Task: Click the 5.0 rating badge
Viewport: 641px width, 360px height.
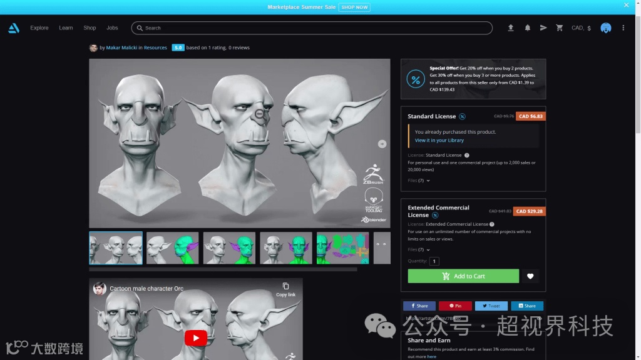Action: click(178, 47)
